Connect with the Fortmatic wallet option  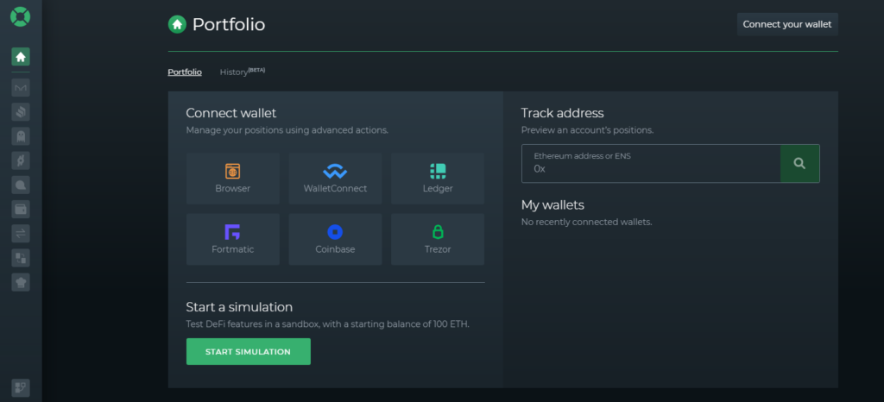233,239
